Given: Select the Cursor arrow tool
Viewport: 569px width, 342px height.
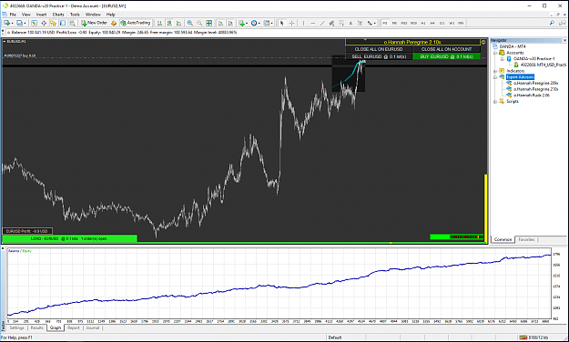Looking at the screenshot, I should (x=282, y=23).
